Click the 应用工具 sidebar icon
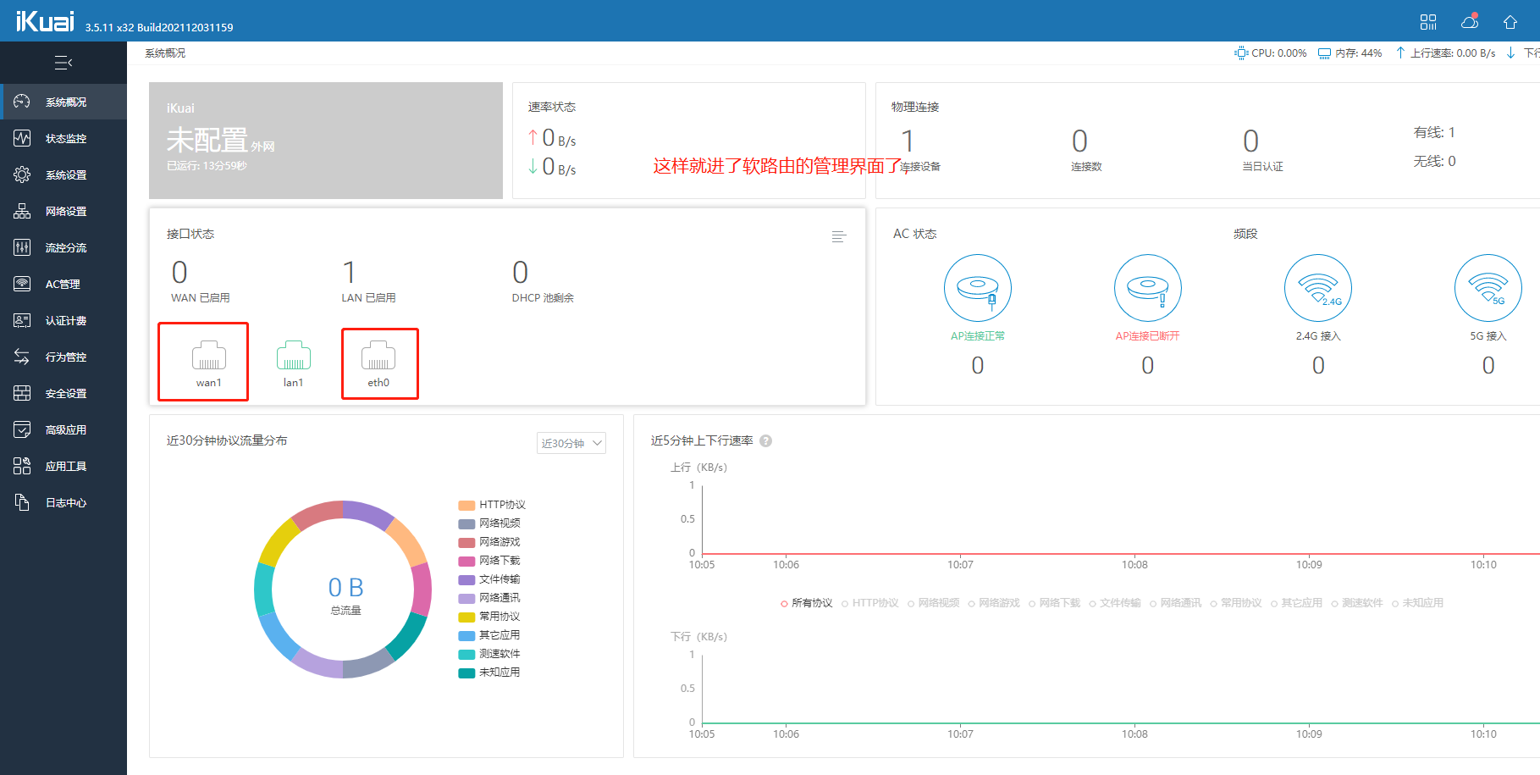Image resolution: width=1540 pixels, height=775 pixels. pyautogui.click(x=22, y=466)
